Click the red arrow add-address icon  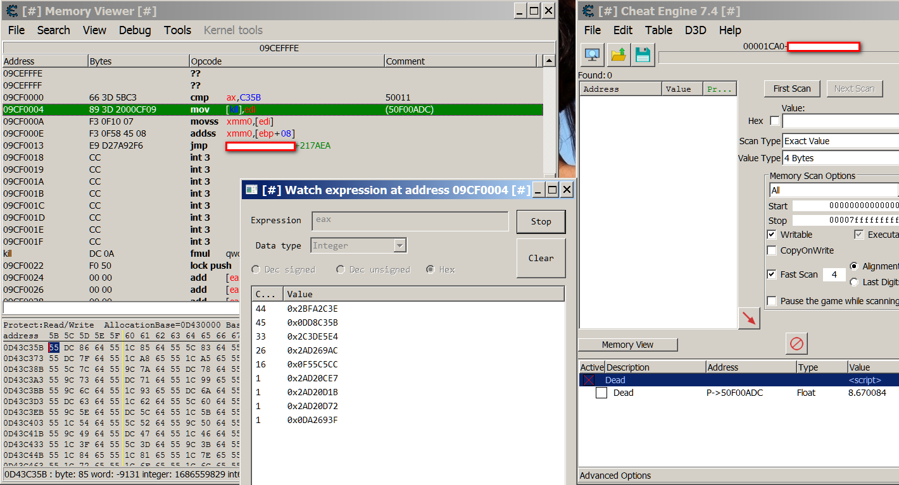click(749, 319)
